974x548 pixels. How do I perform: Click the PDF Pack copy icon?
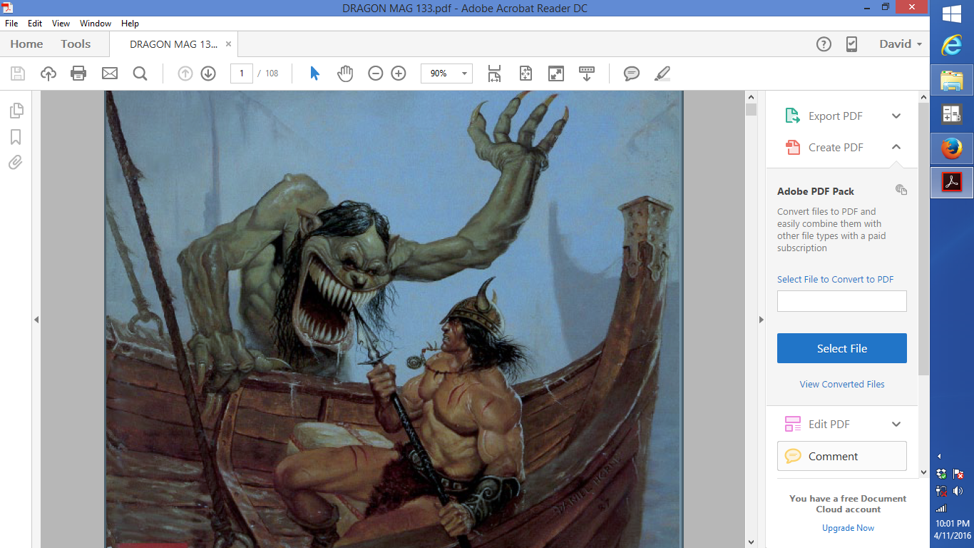coord(901,190)
